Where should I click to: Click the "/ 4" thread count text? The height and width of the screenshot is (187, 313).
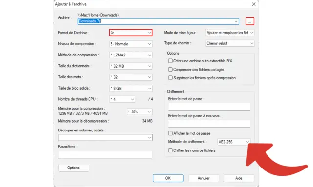point(151,99)
